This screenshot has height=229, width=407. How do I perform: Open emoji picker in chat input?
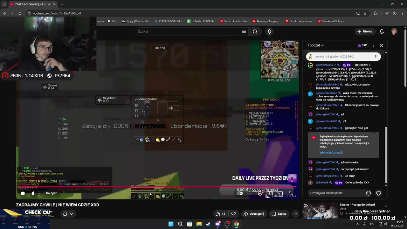point(369,193)
